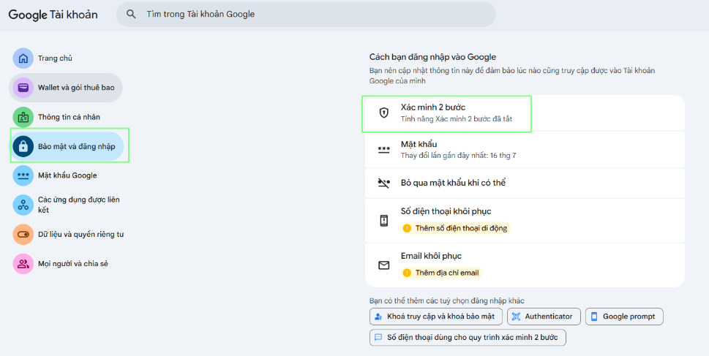Click Tính năng Xác minh 2 bước đã tắt text
The image size is (709, 356).
point(457,119)
